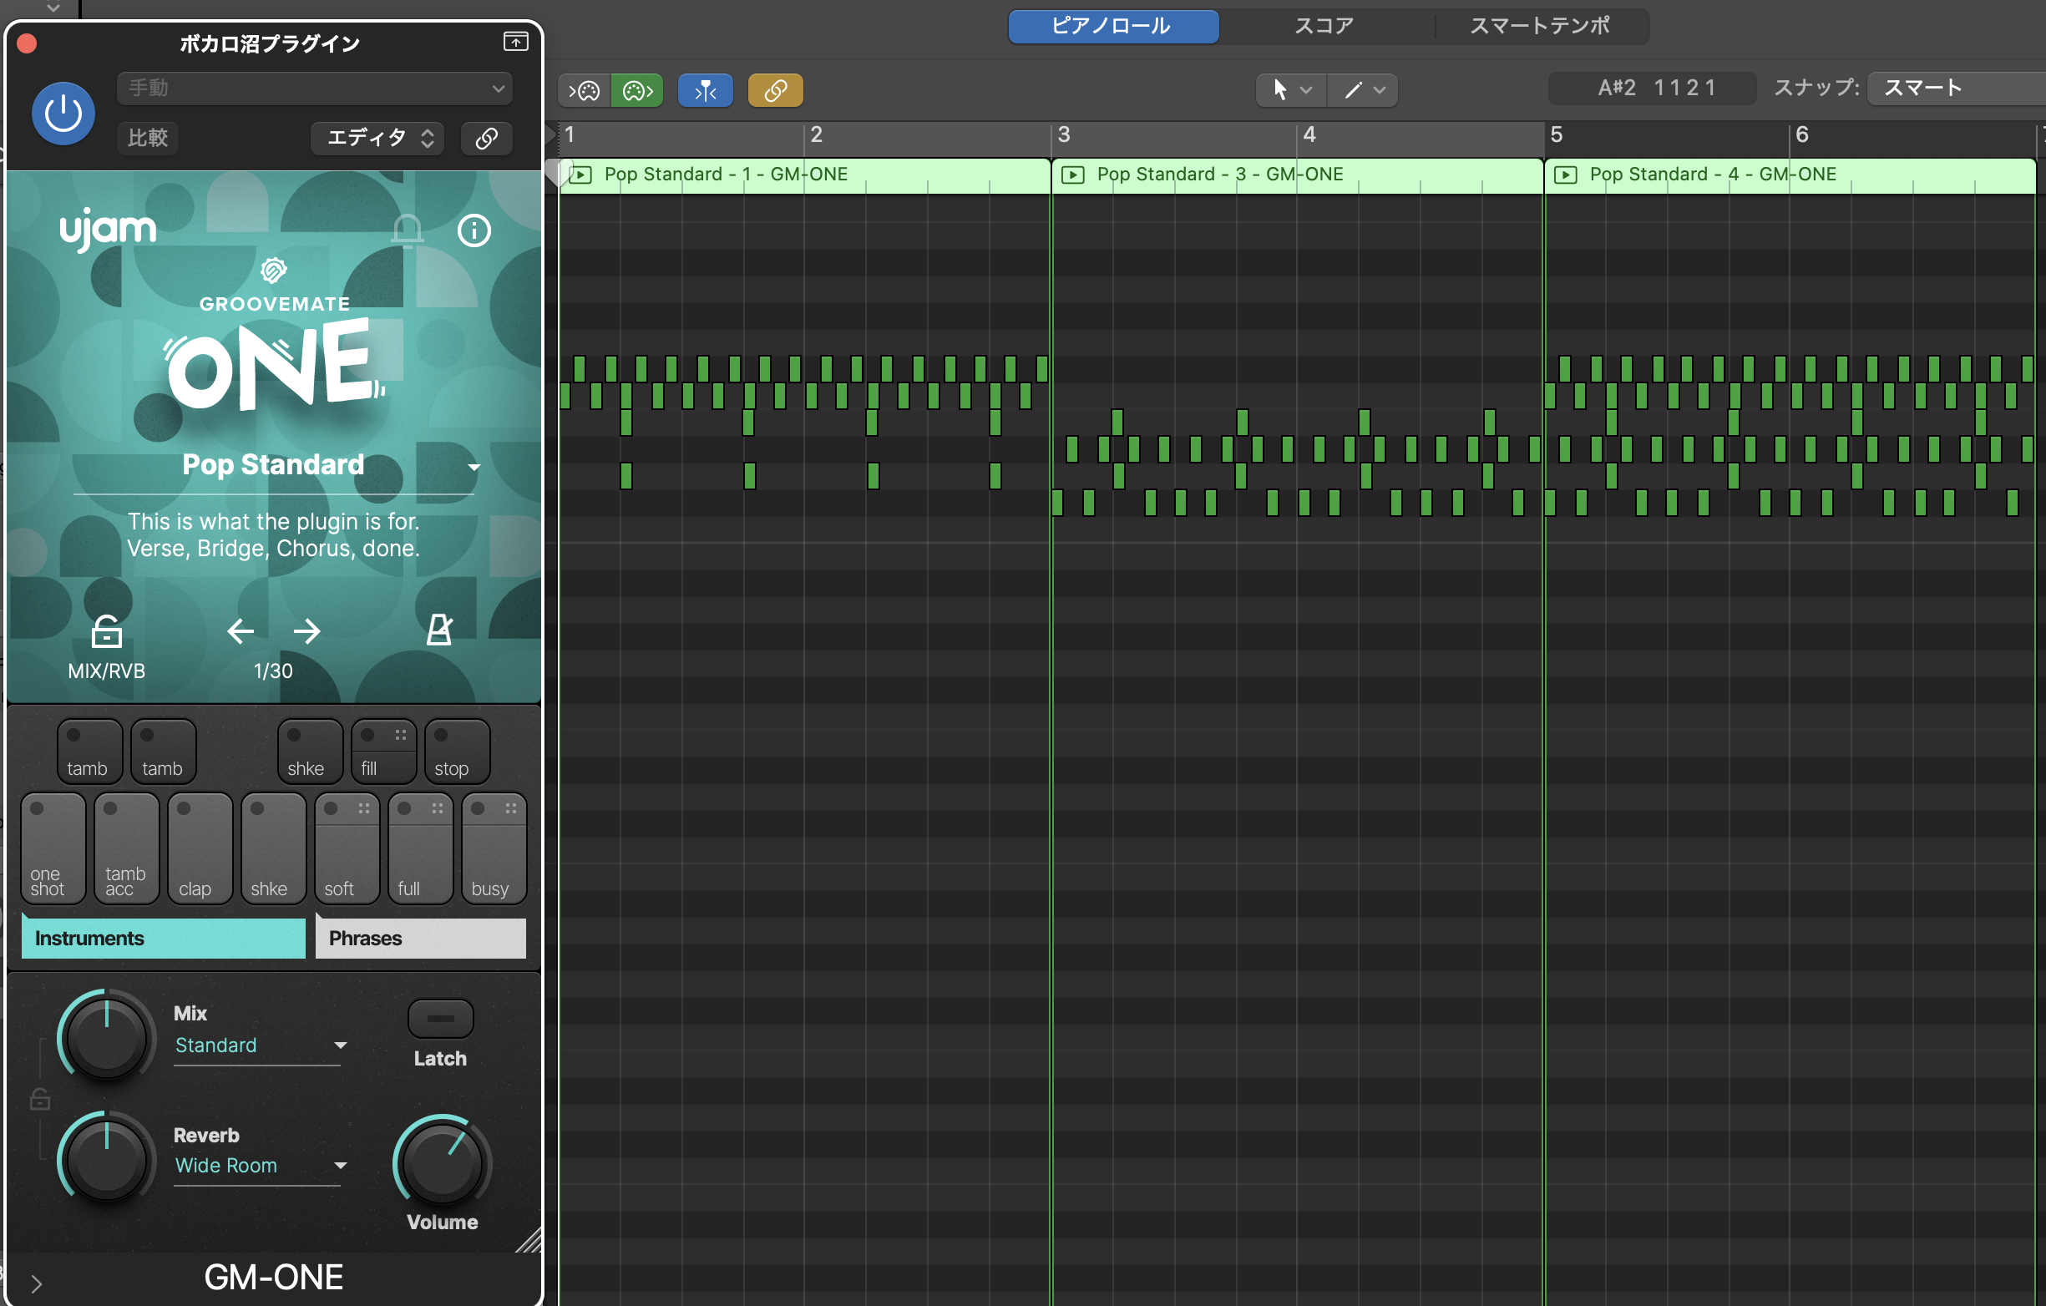Click the play icon on Pop Standard - 1 region

click(580, 175)
